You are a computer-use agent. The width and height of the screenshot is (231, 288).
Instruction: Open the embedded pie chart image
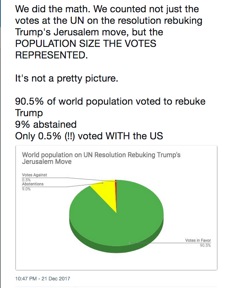(116, 208)
